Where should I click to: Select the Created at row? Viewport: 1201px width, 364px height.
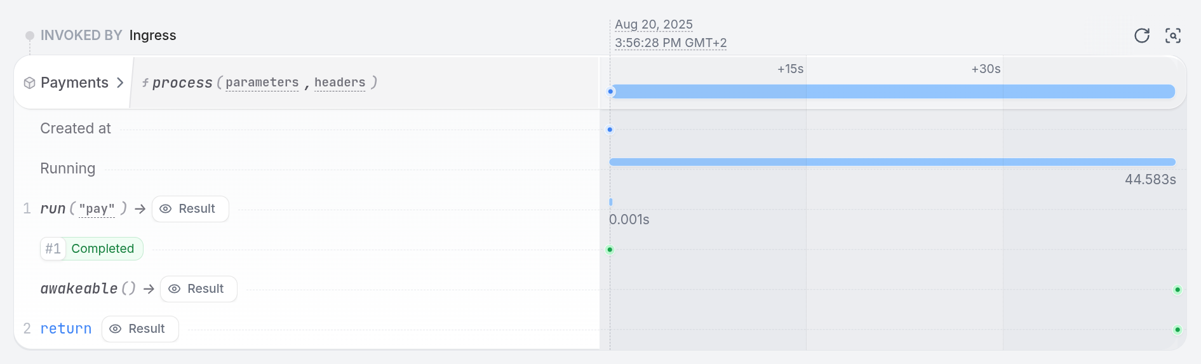coord(307,129)
